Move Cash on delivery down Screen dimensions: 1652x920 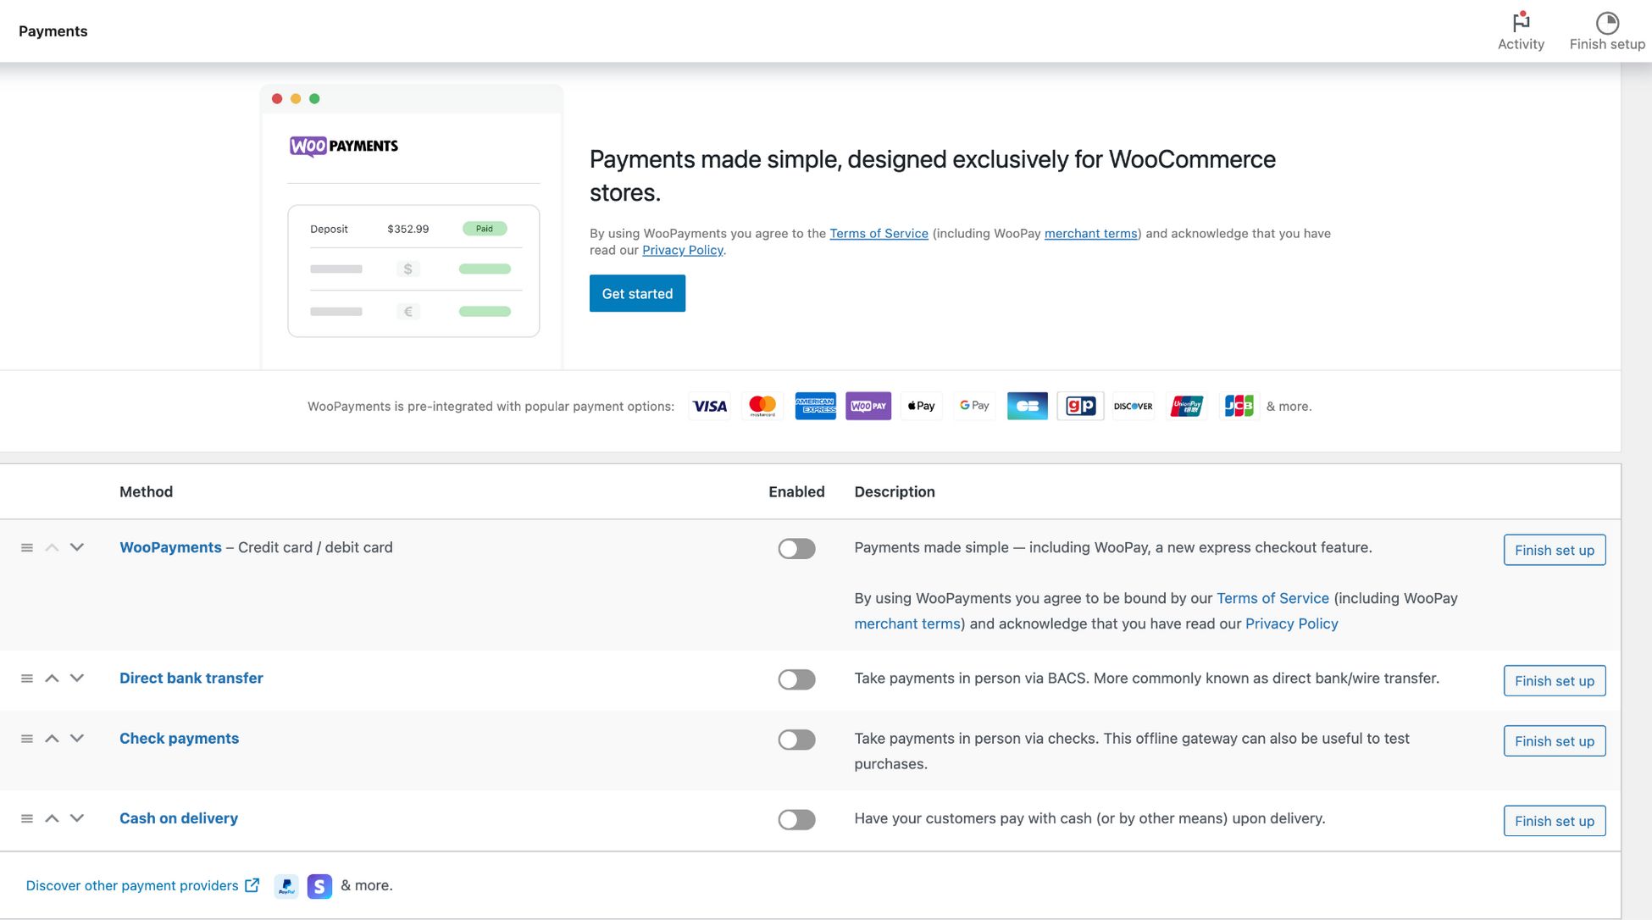pos(77,817)
